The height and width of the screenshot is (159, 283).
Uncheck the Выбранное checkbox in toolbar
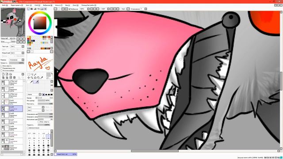tap(70, 9)
